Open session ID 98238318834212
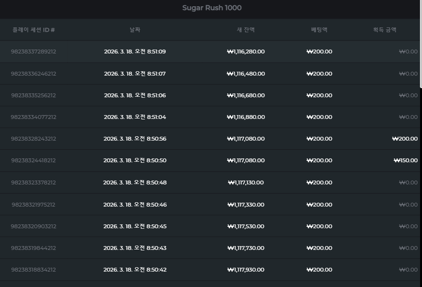Image resolution: width=422 pixels, height=287 pixels. [33, 270]
